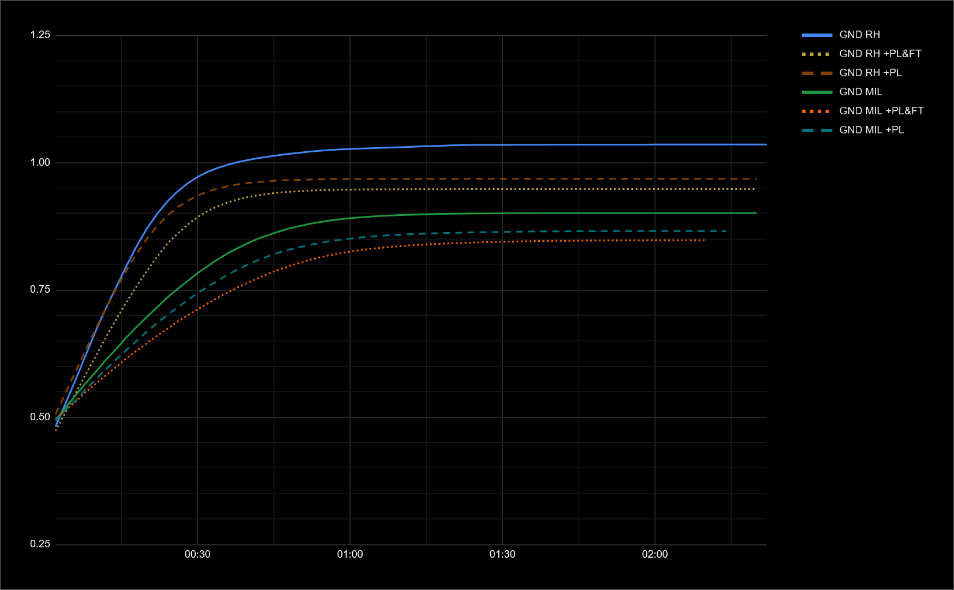954x590 pixels.
Task: Pick the dotted orange GND MIL +PL&FT swatch
Action: click(817, 111)
